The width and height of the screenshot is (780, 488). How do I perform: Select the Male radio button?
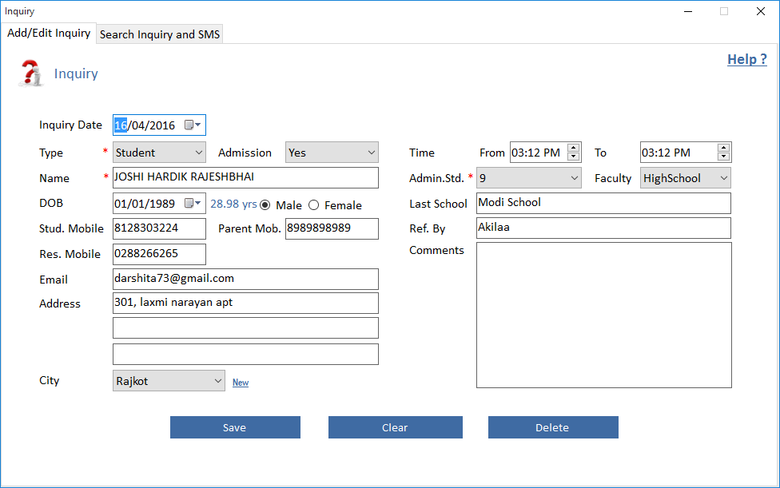265,205
